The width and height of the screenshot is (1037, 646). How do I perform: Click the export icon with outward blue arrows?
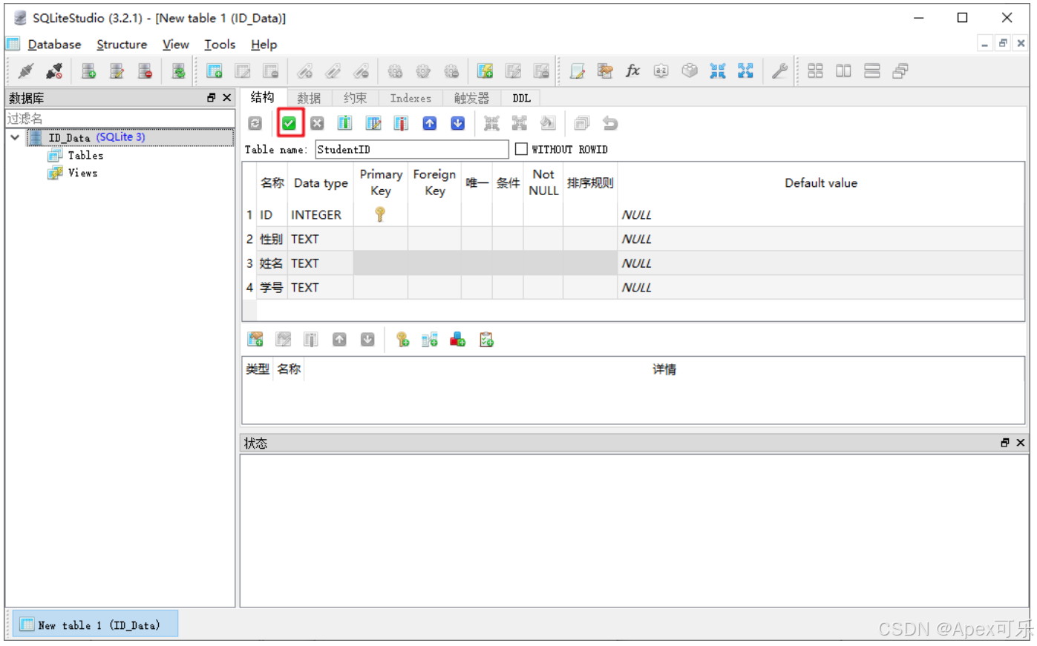point(745,71)
